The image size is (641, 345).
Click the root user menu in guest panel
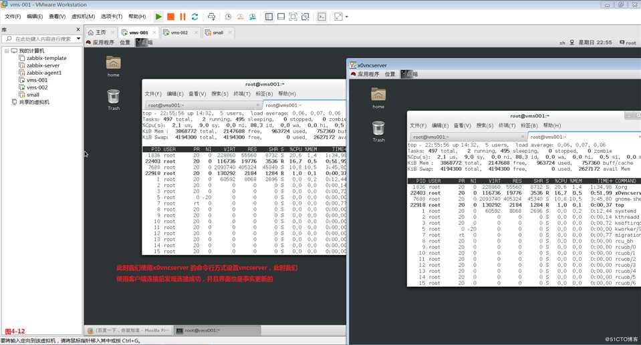tap(628, 43)
